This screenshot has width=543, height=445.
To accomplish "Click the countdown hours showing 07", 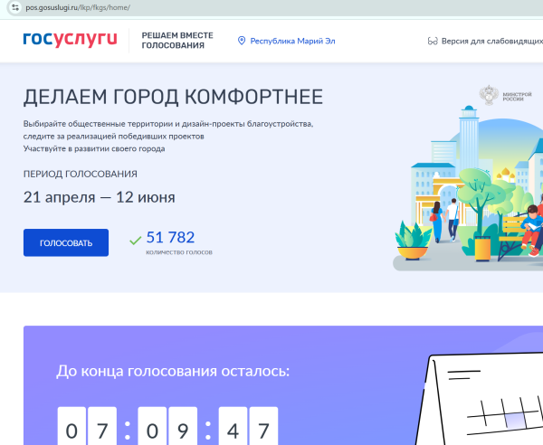I will (87, 427).
